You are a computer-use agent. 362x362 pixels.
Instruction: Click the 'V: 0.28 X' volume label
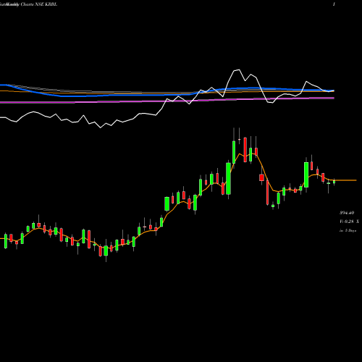tap(349, 222)
